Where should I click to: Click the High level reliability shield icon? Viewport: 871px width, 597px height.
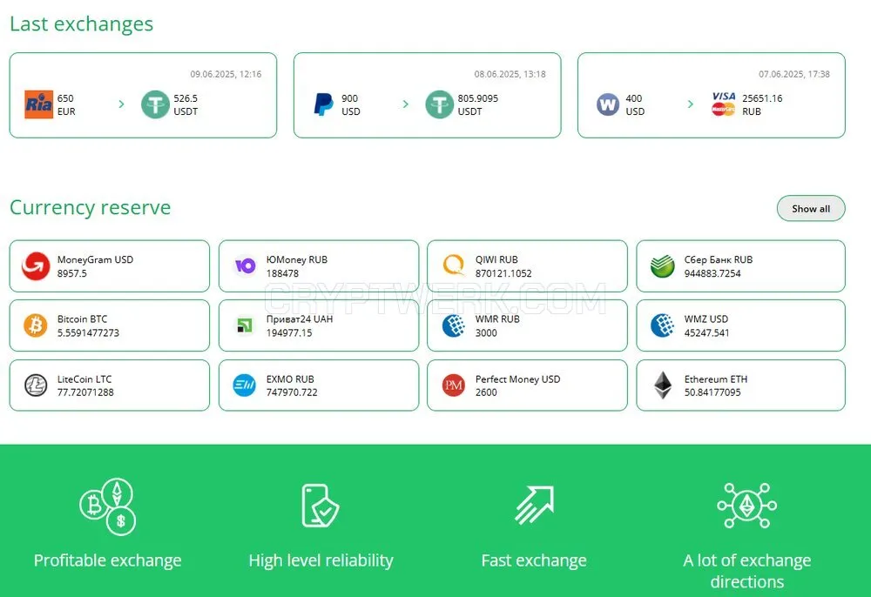click(x=321, y=506)
